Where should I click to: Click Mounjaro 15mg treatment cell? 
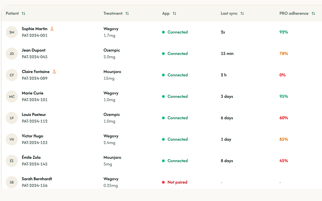(112, 75)
